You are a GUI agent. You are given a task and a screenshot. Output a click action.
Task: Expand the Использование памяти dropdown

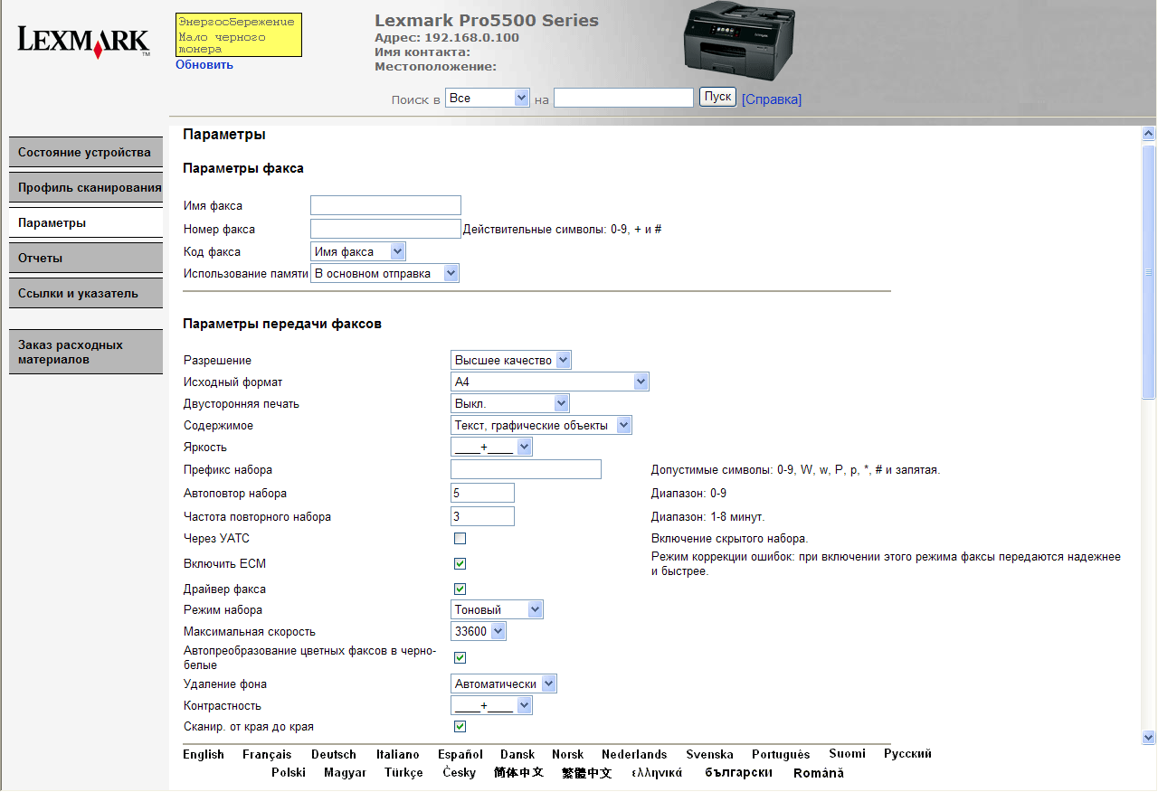(x=384, y=273)
